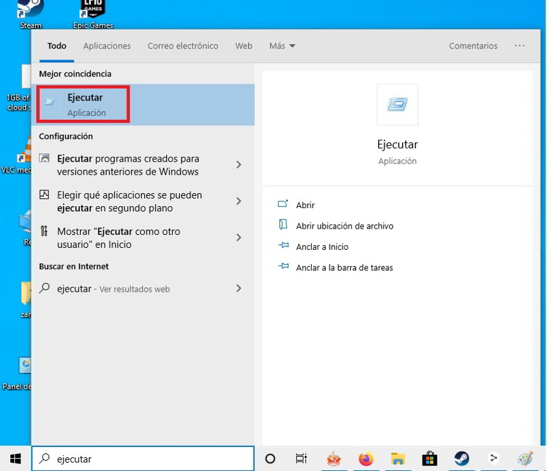Click the Cortana circle icon

pyautogui.click(x=270, y=459)
